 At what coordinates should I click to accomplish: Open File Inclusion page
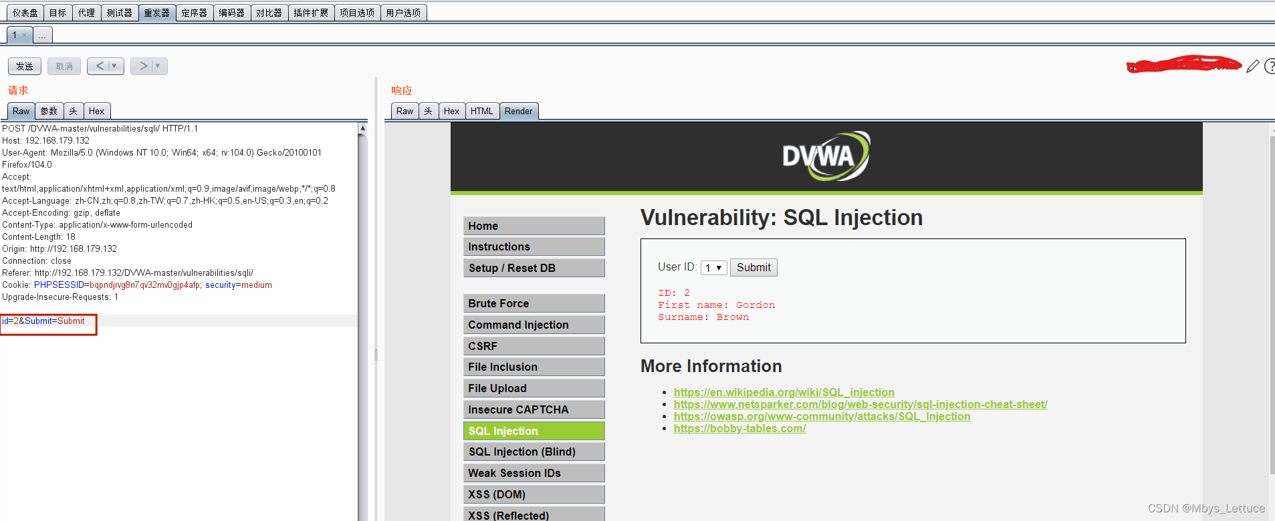pos(534,367)
